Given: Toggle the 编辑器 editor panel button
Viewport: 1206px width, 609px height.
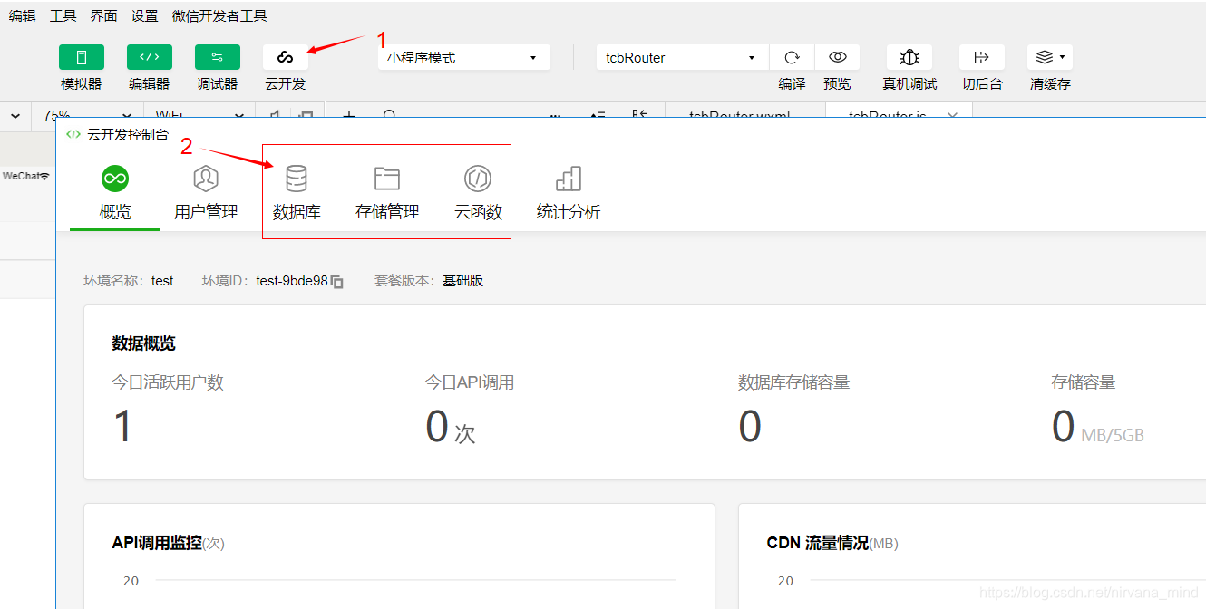Looking at the screenshot, I should [x=150, y=57].
